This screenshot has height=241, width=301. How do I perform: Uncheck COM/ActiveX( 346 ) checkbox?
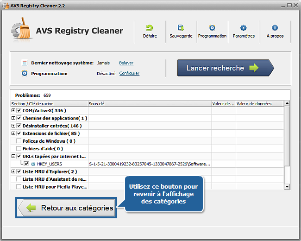(19, 110)
